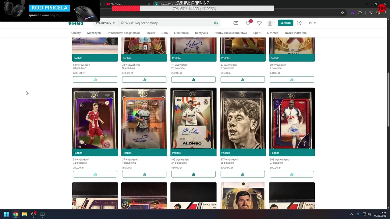Open the Nasza Platforma link
The height and width of the screenshot is (219, 390).
[296, 33]
